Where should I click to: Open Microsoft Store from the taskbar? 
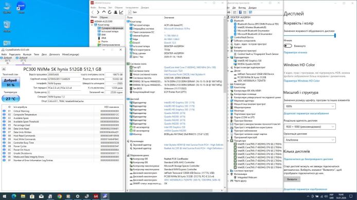pyautogui.click(x=32, y=196)
